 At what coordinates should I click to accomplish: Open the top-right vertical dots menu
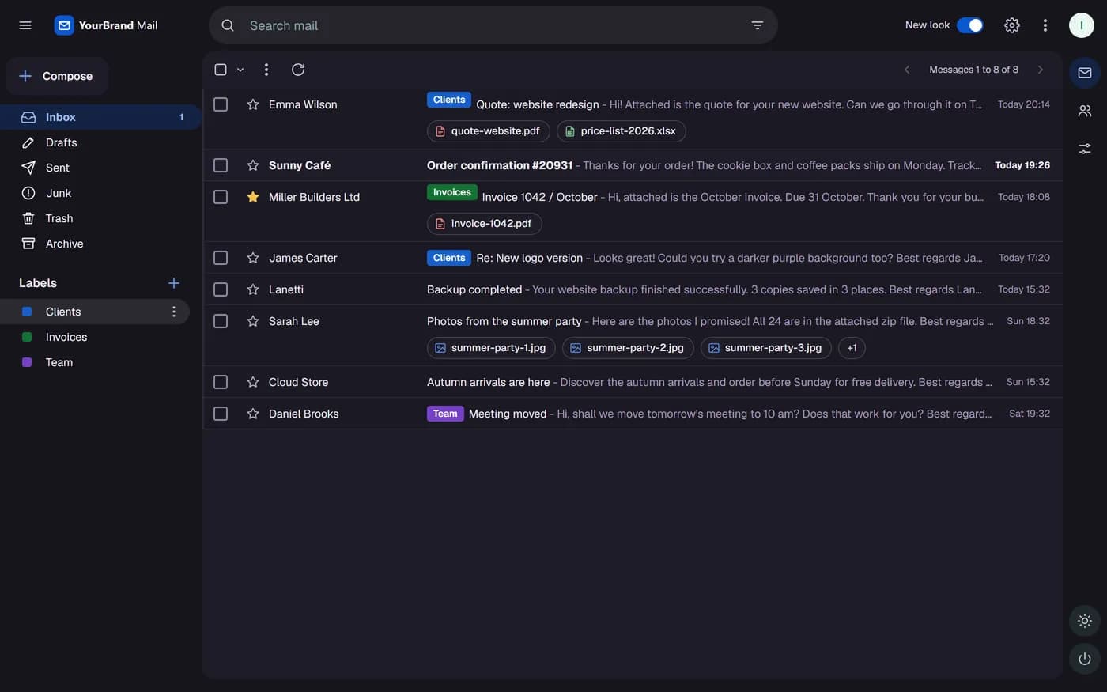[x=1045, y=25]
